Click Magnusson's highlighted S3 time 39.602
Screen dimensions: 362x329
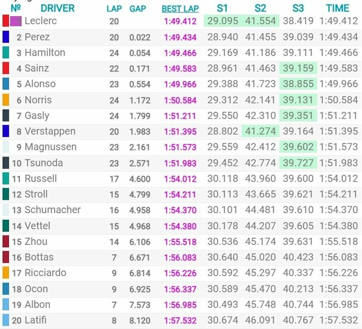pos(297,147)
